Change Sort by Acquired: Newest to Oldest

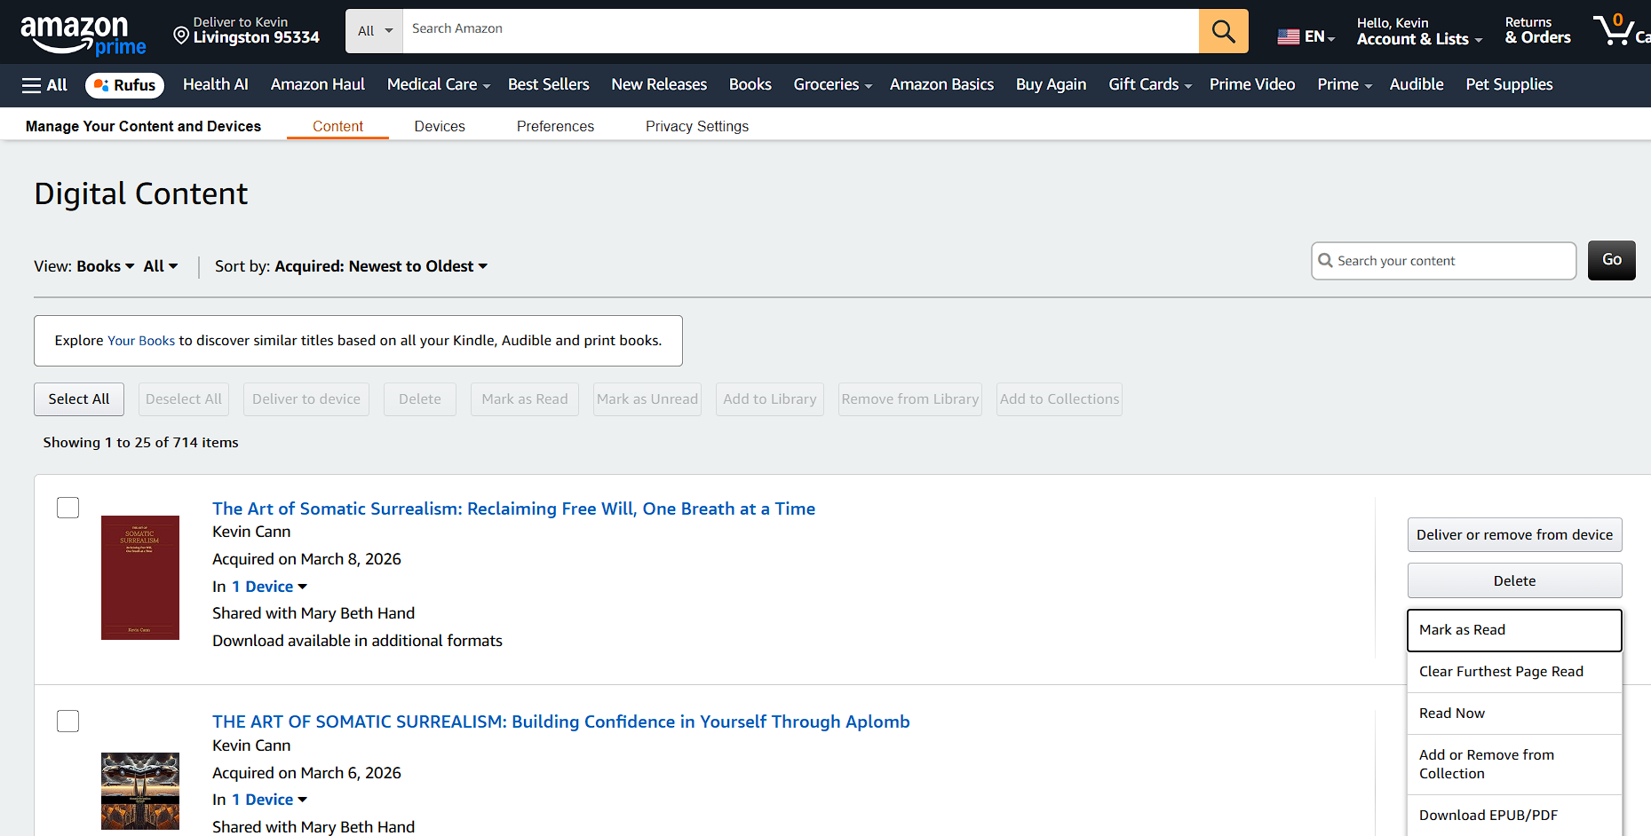tap(381, 266)
